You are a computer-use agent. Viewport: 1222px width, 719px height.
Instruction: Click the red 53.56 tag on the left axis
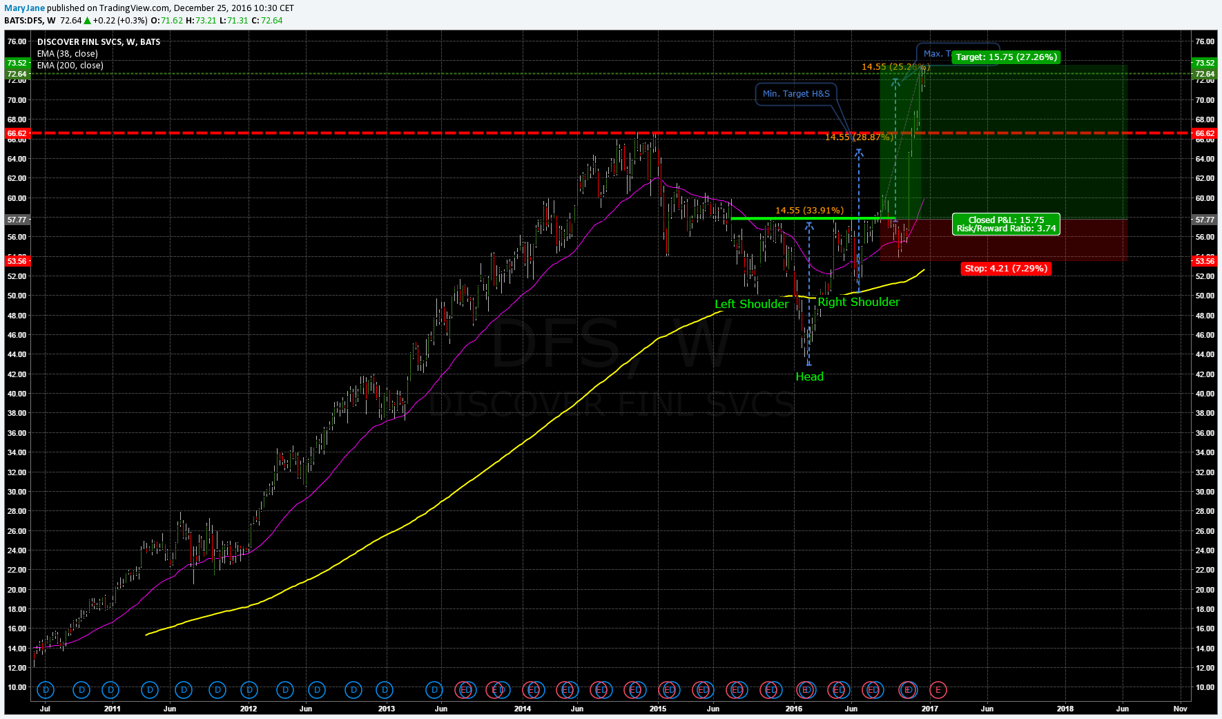17,260
